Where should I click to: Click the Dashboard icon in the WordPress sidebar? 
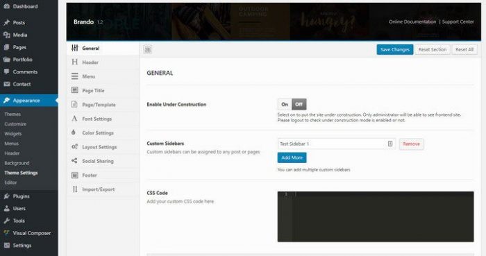click(x=6, y=6)
